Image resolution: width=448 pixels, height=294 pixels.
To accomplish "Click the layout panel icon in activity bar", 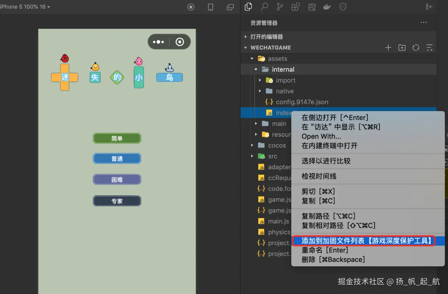I will (312, 7).
